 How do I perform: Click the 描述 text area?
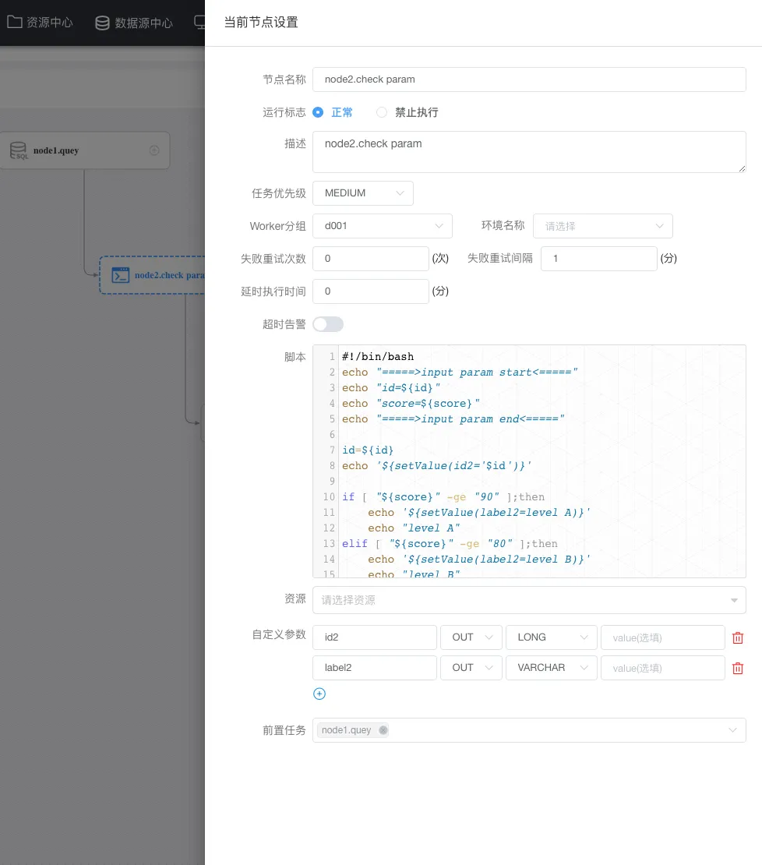[529, 152]
